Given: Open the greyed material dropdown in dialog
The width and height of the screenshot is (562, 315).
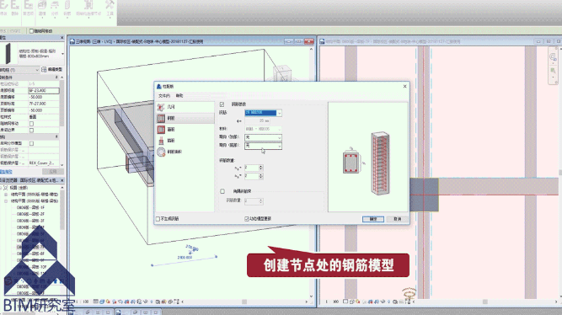Looking at the screenshot, I should [x=263, y=129].
